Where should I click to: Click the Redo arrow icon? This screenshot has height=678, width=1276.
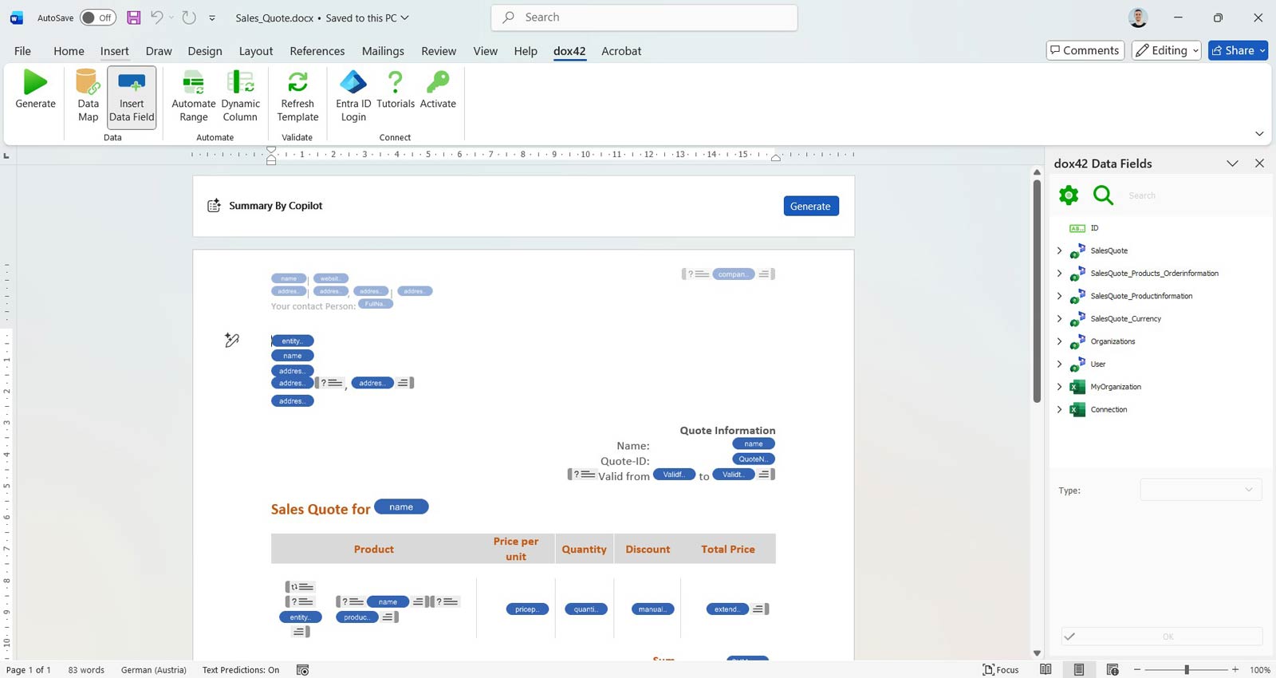pyautogui.click(x=189, y=18)
